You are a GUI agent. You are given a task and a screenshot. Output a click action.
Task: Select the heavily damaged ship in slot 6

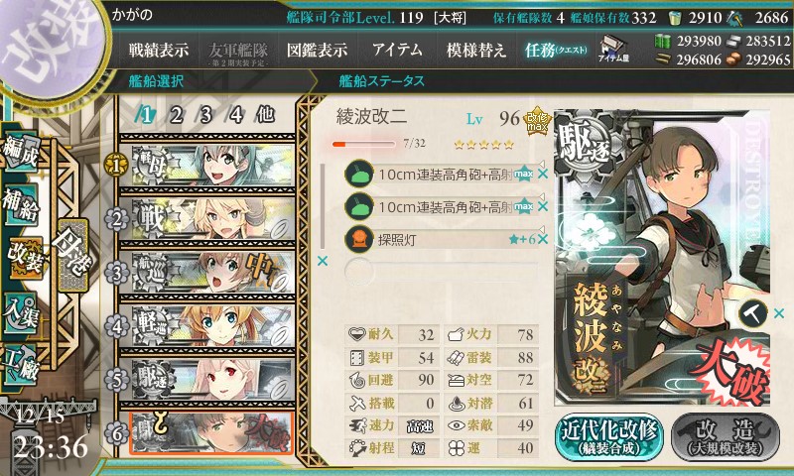(211, 433)
